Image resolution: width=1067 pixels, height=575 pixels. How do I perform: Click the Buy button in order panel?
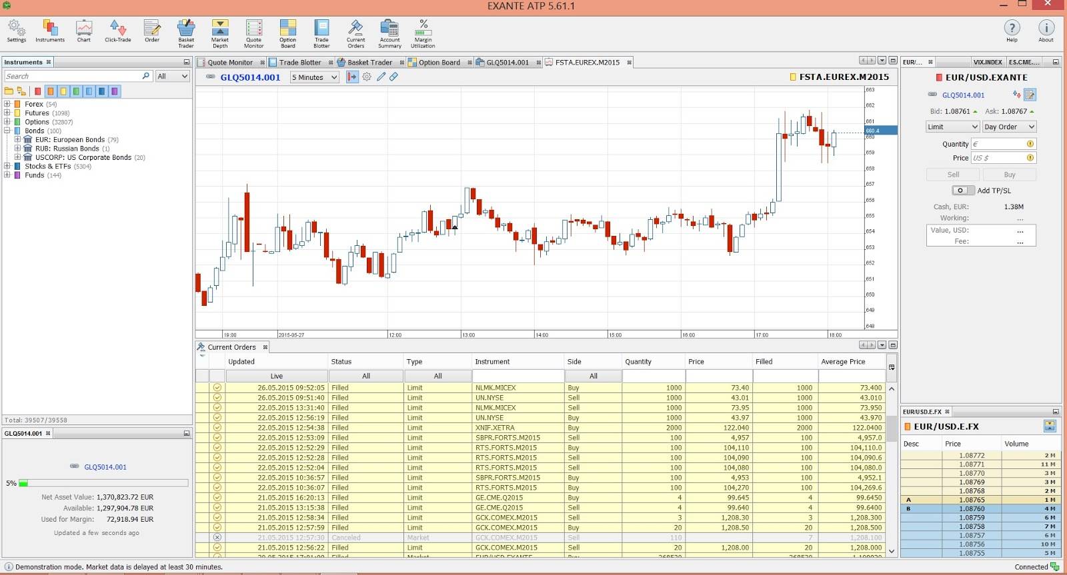pos(1010,175)
